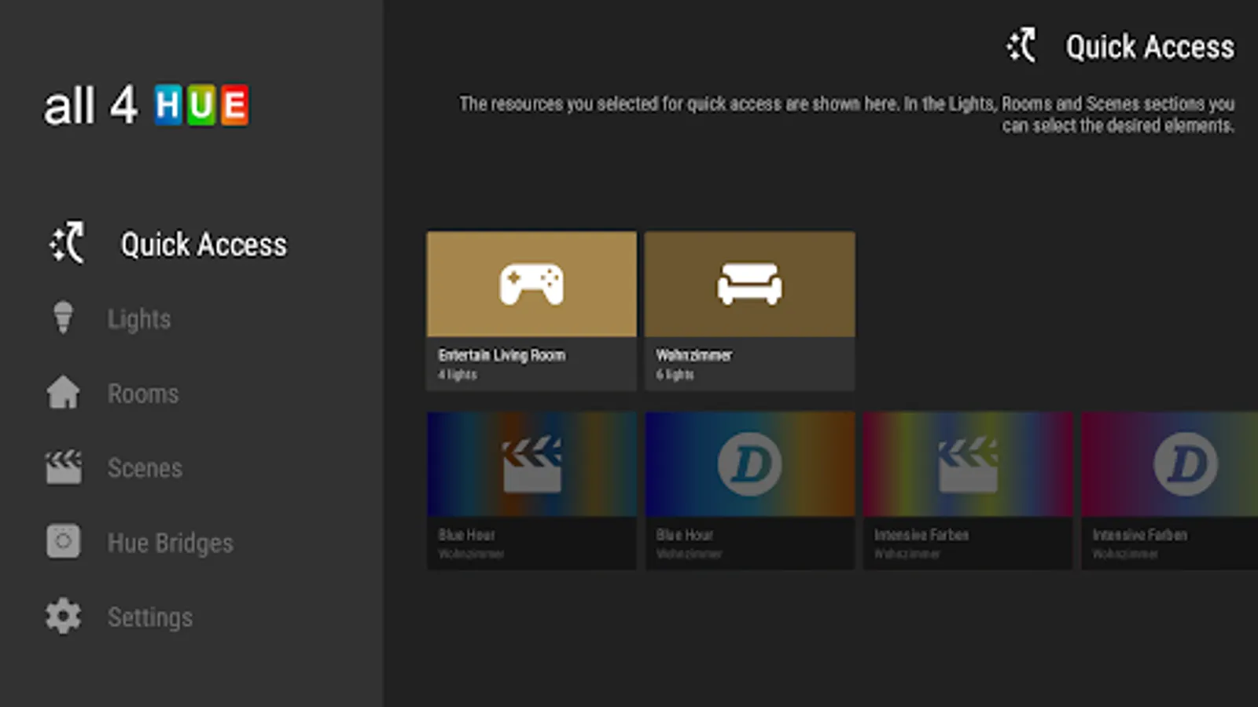Open the Rooms section
Image resolution: width=1258 pixels, height=707 pixels.
[x=143, y=394]
